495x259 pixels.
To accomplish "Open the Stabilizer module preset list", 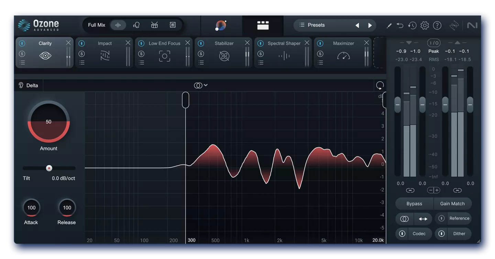I will pyautogui.click(x=201, y=63).
